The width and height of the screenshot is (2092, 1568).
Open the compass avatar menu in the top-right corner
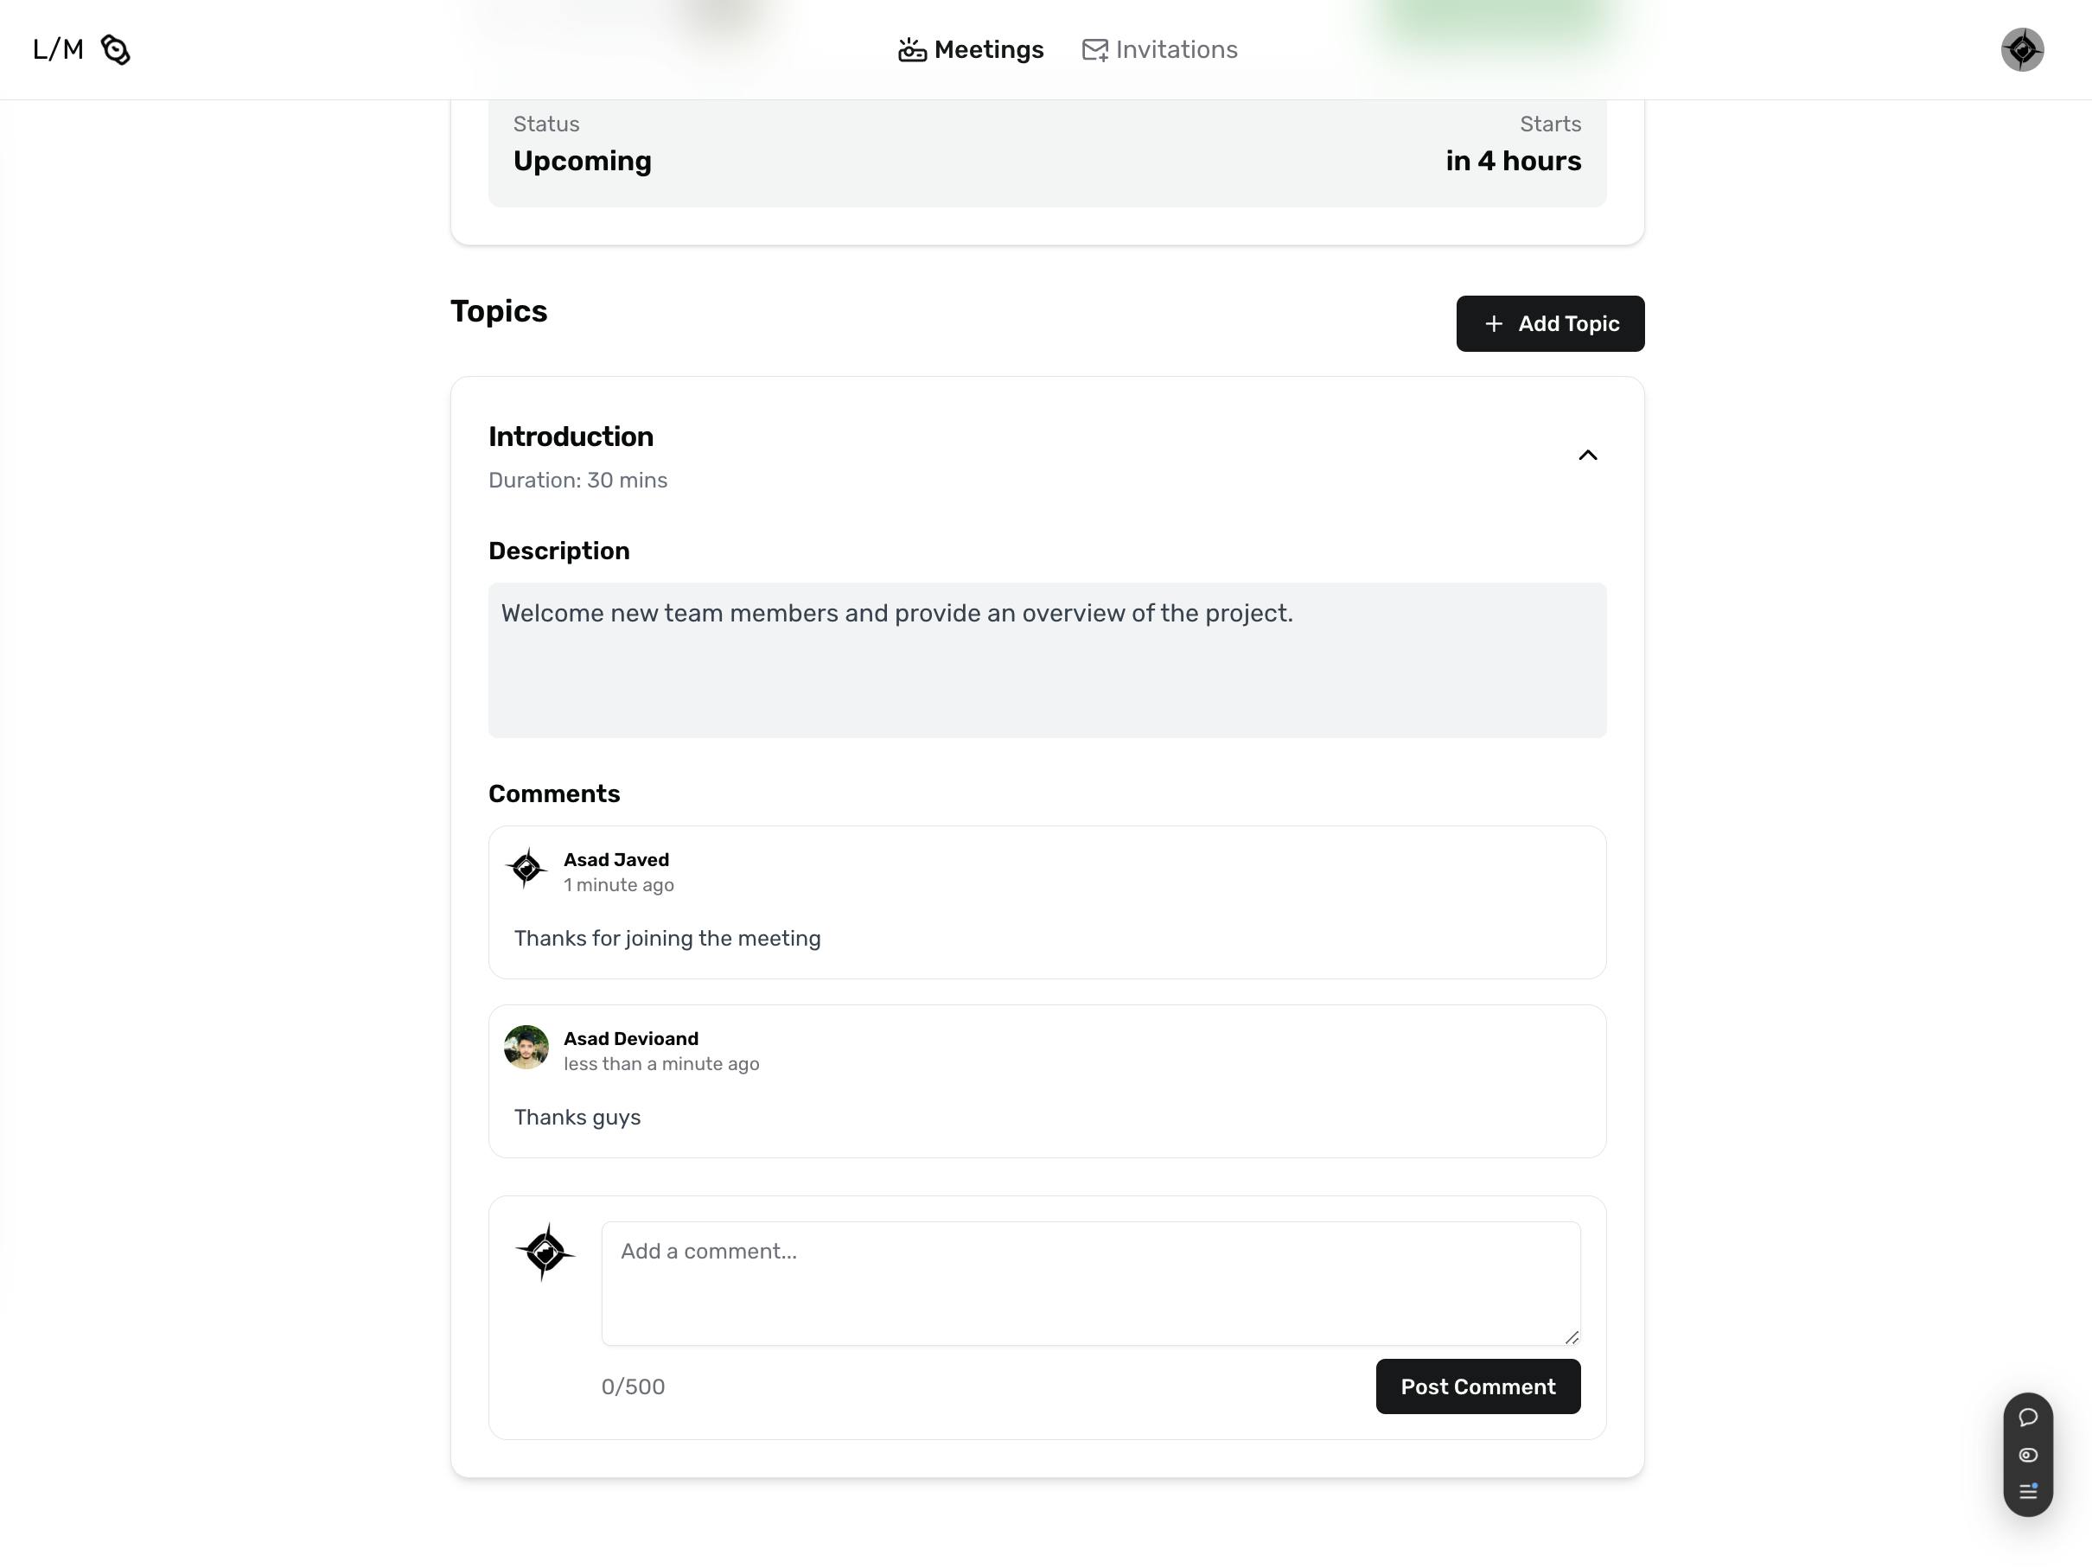point(2022,49)
